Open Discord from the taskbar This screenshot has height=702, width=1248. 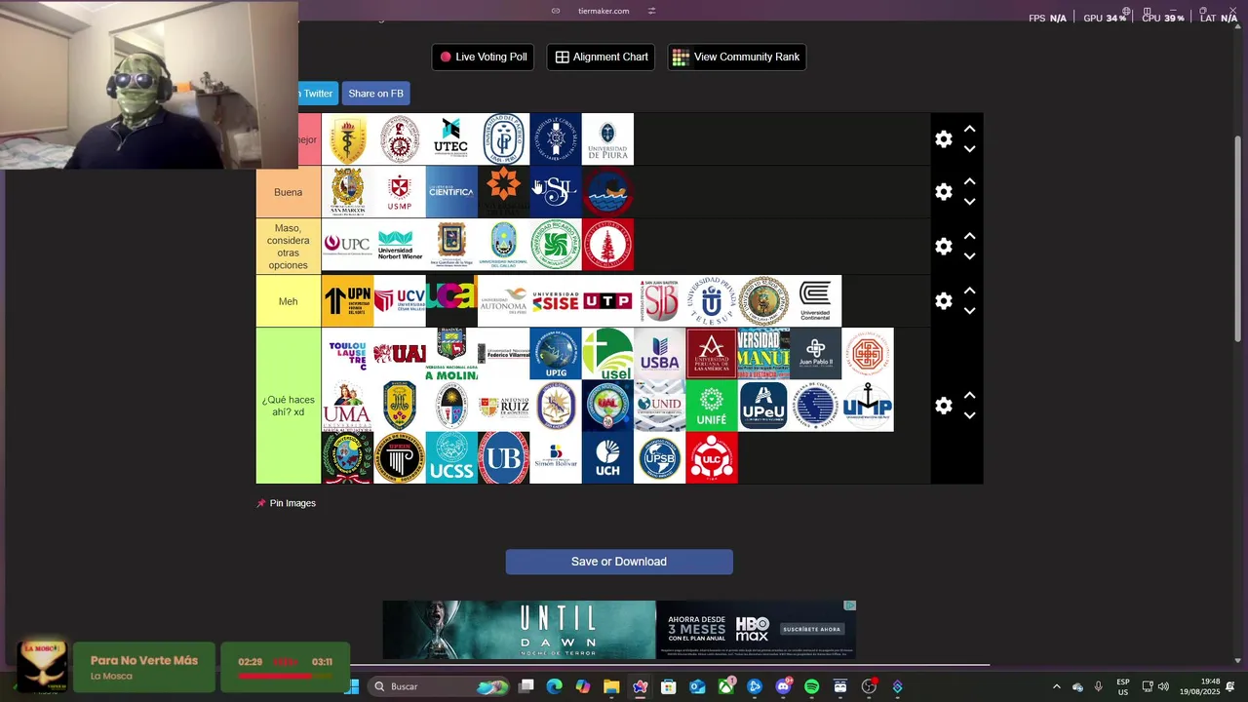[x=783, y=686]
